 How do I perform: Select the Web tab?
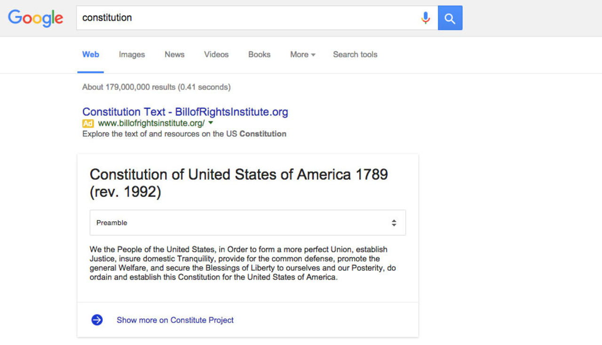(90, 55)
